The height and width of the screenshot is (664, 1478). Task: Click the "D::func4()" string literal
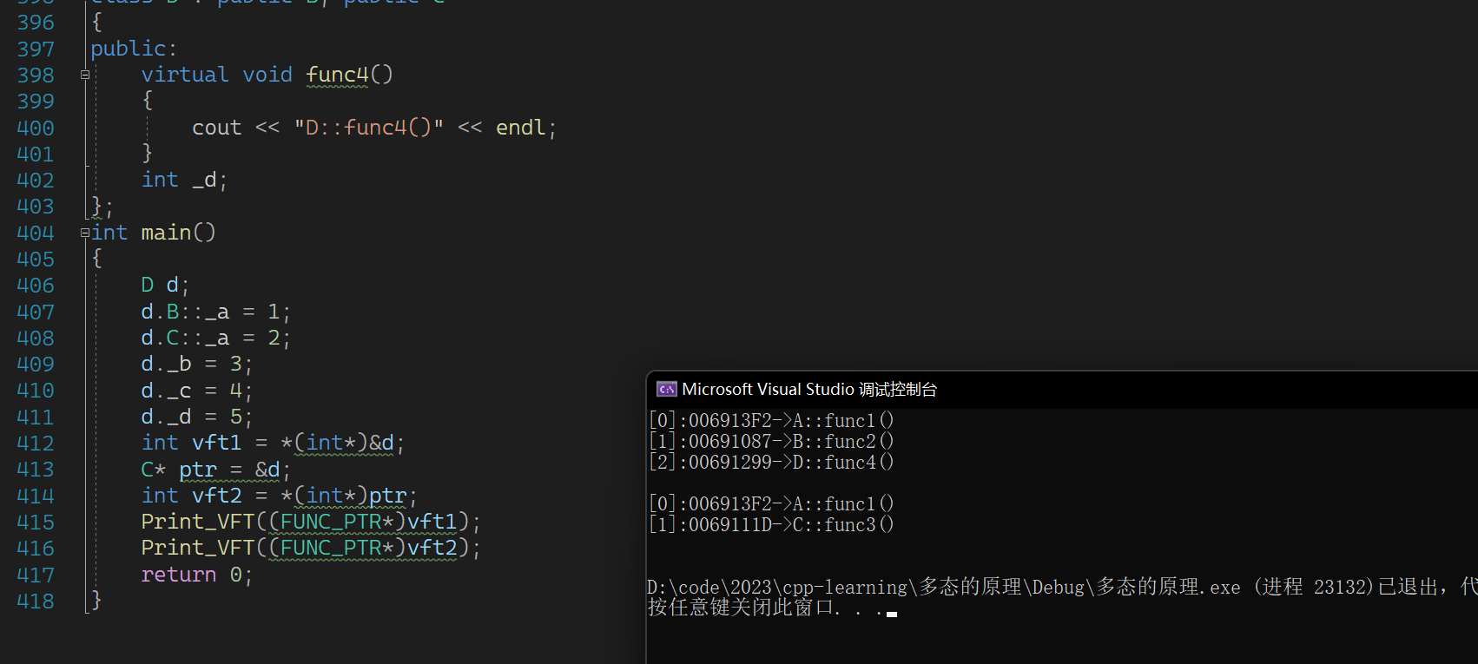pos(369,128)
